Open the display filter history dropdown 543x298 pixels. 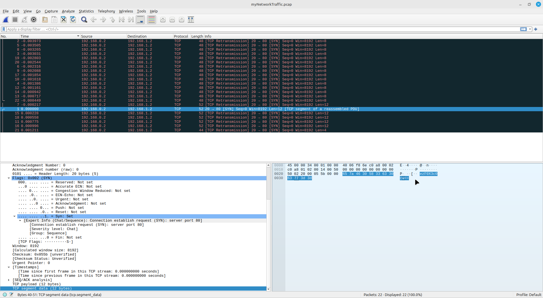(x=530, y=29)
